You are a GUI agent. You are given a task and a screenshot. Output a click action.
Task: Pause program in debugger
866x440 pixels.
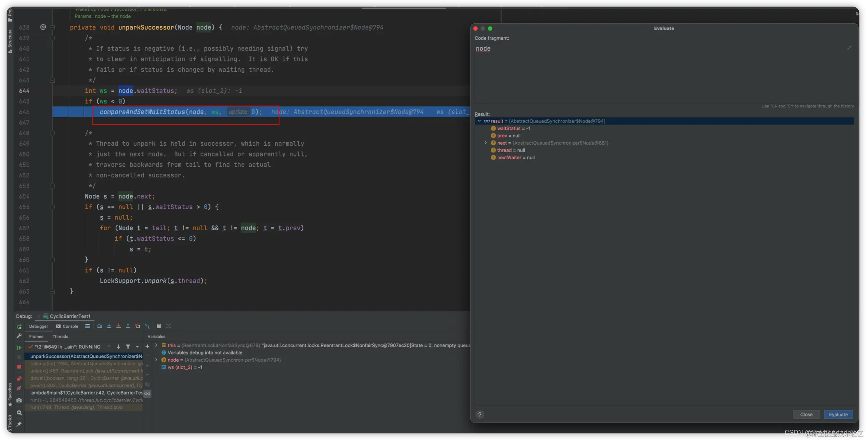tap(19, 357)
